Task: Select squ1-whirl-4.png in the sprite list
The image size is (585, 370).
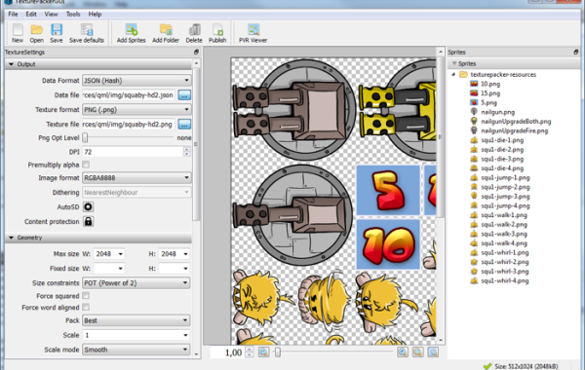Action: tap(505, 280)
